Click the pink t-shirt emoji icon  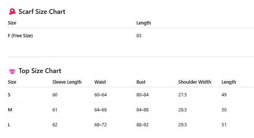pyautogui.click(x=12, y=71)
